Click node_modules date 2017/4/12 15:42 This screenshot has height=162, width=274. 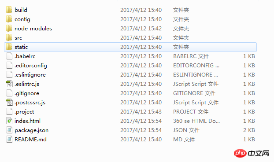click(x=141, y=28)
